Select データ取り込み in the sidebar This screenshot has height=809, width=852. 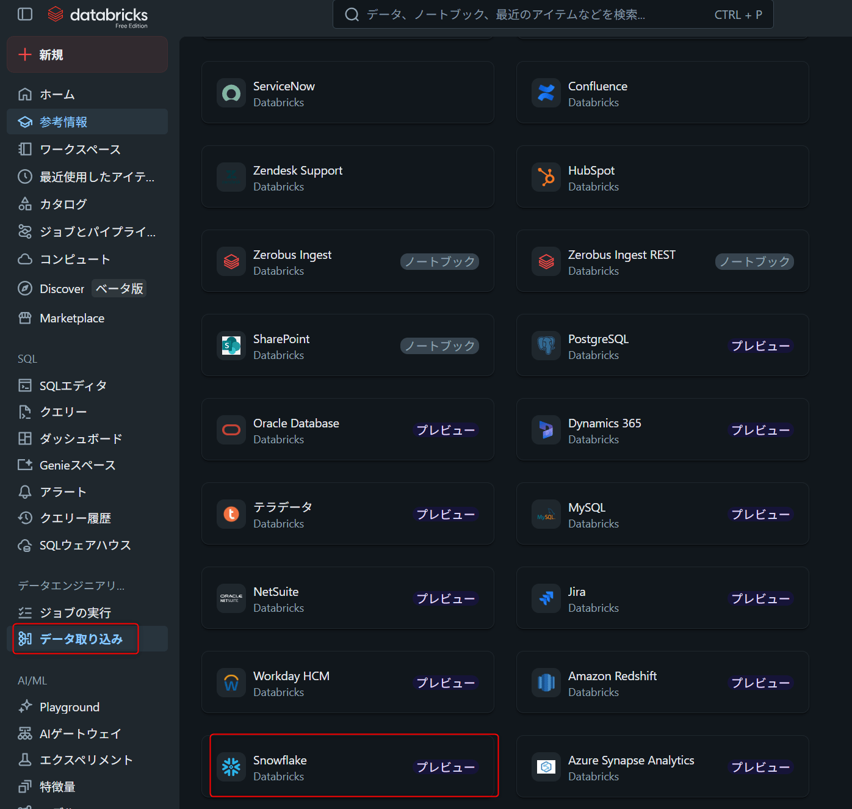(x=87, y=639)
